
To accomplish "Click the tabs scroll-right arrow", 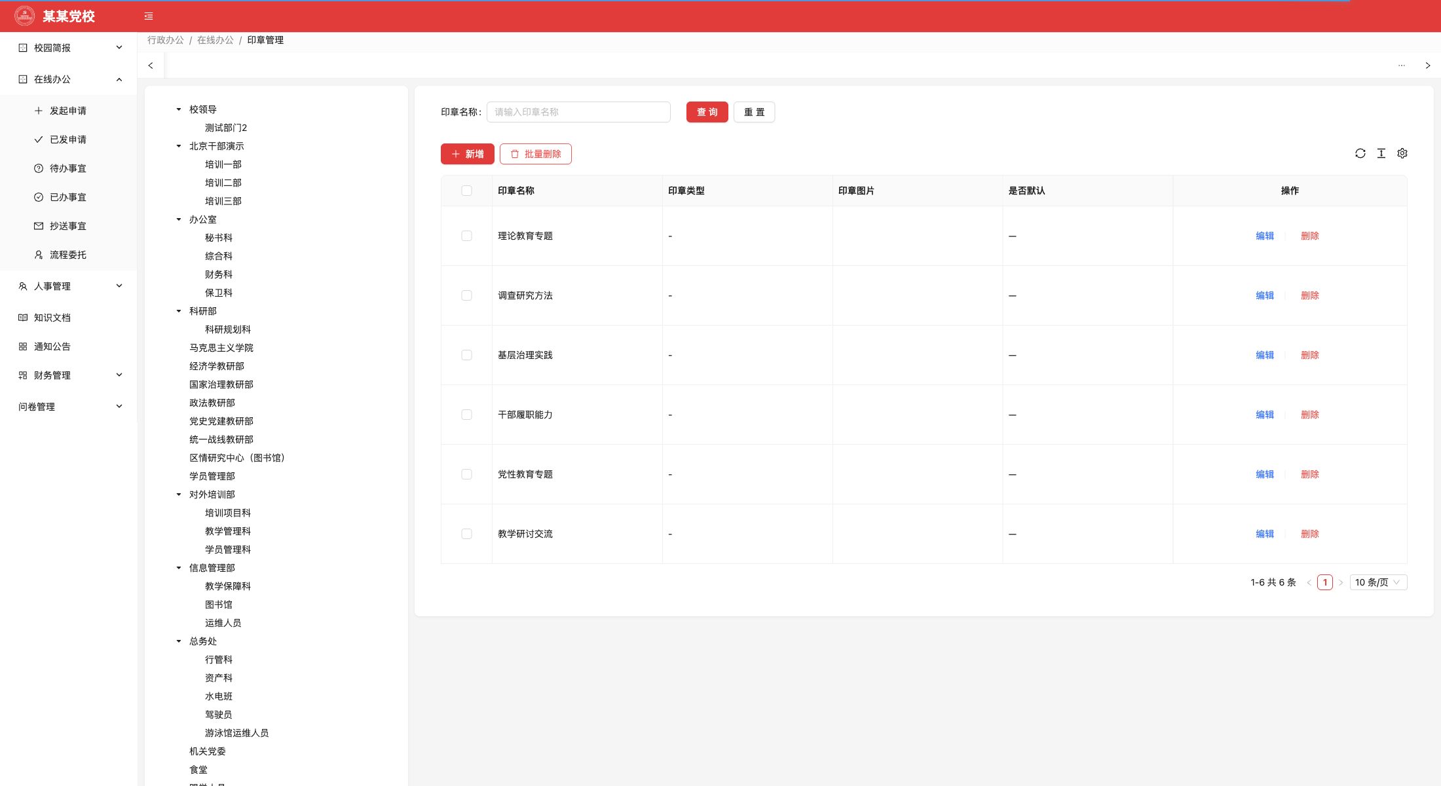I will click(x=1428, y=65).
